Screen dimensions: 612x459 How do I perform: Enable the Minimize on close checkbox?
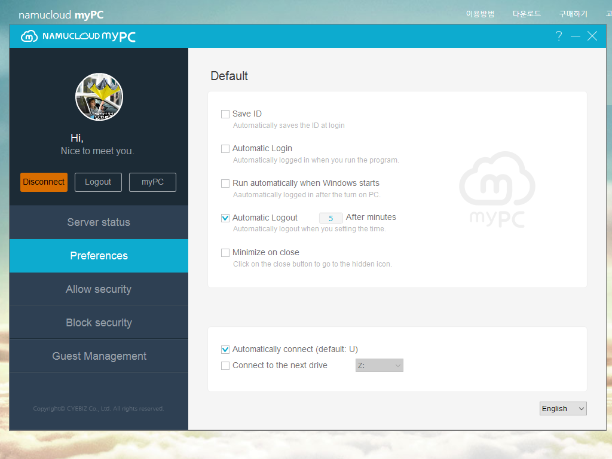pyautogui.click(x=225, y=253)
